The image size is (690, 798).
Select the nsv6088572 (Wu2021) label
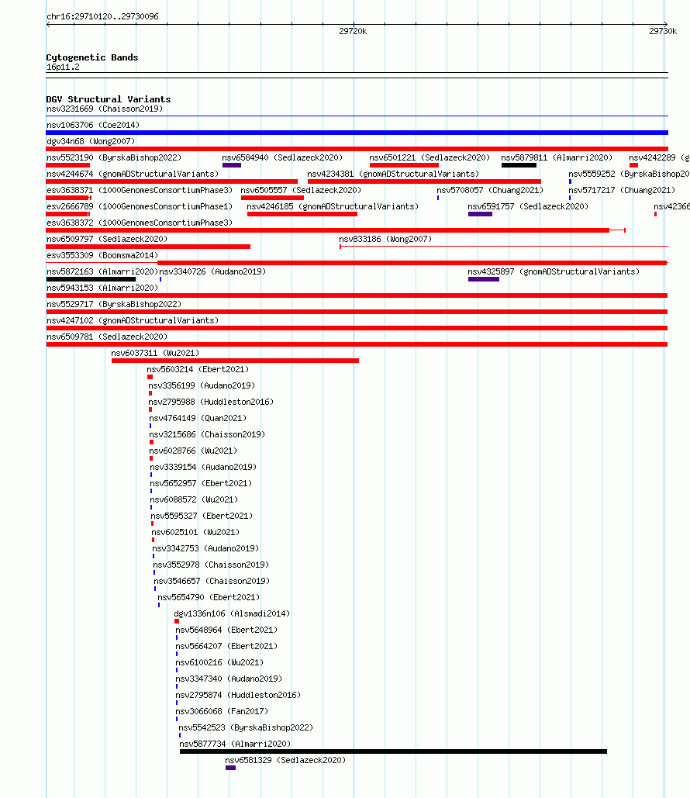(194, 499)
